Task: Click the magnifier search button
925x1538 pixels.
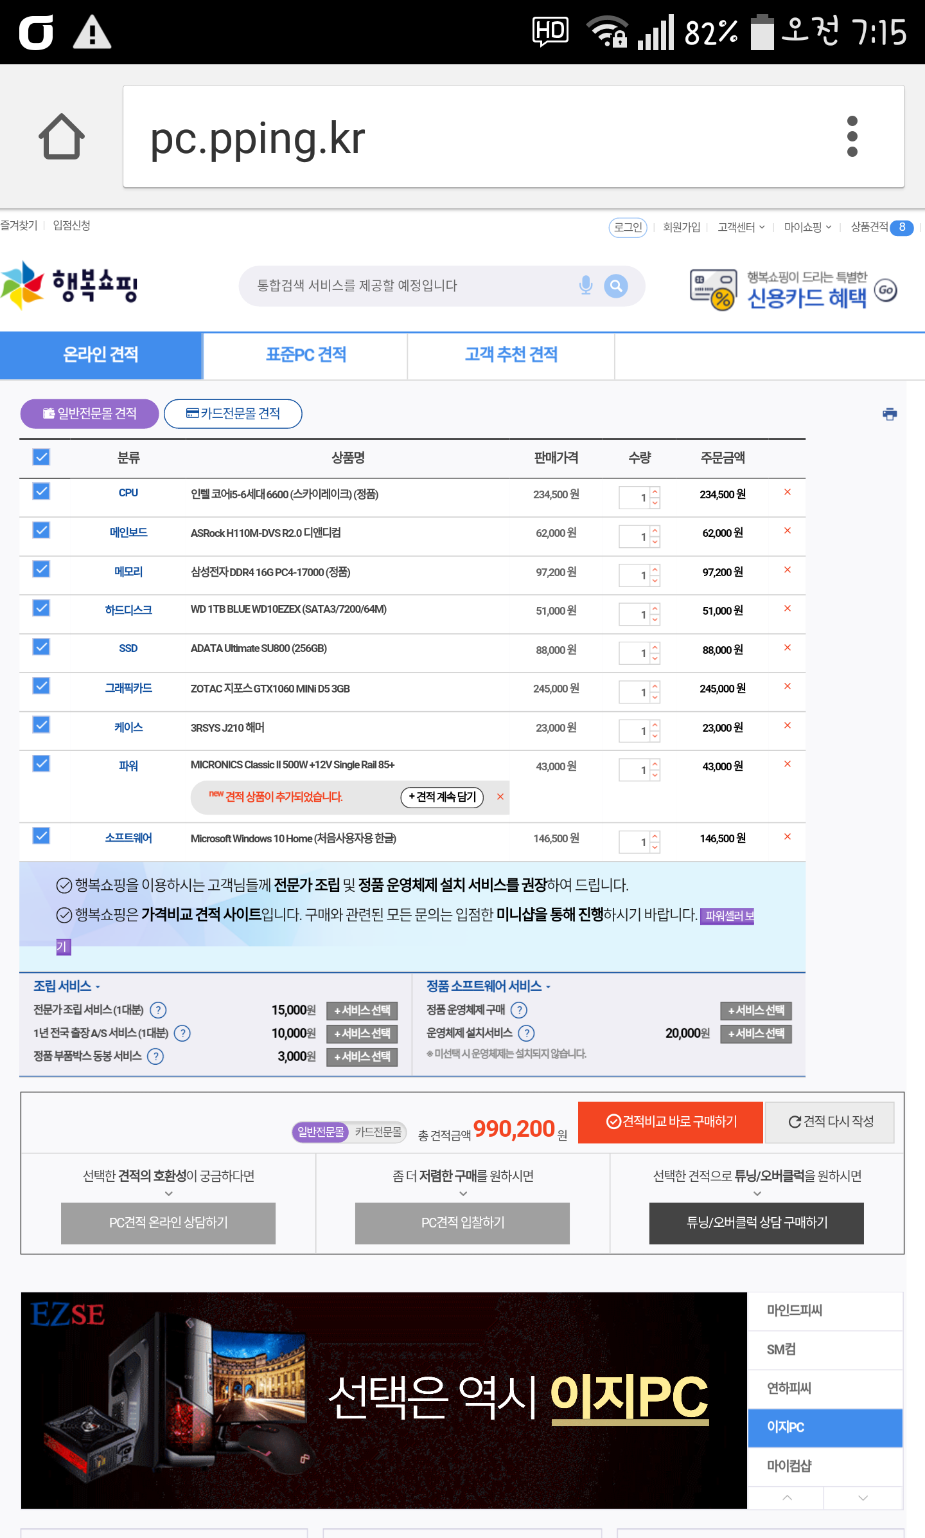Action: (615, 285)
